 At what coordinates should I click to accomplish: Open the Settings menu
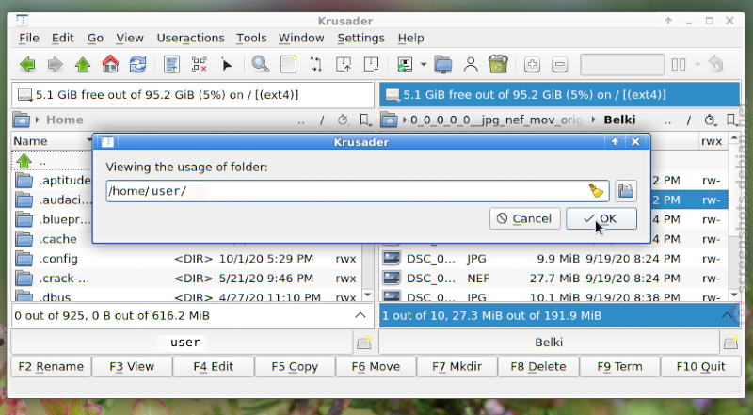coord(360,38)
